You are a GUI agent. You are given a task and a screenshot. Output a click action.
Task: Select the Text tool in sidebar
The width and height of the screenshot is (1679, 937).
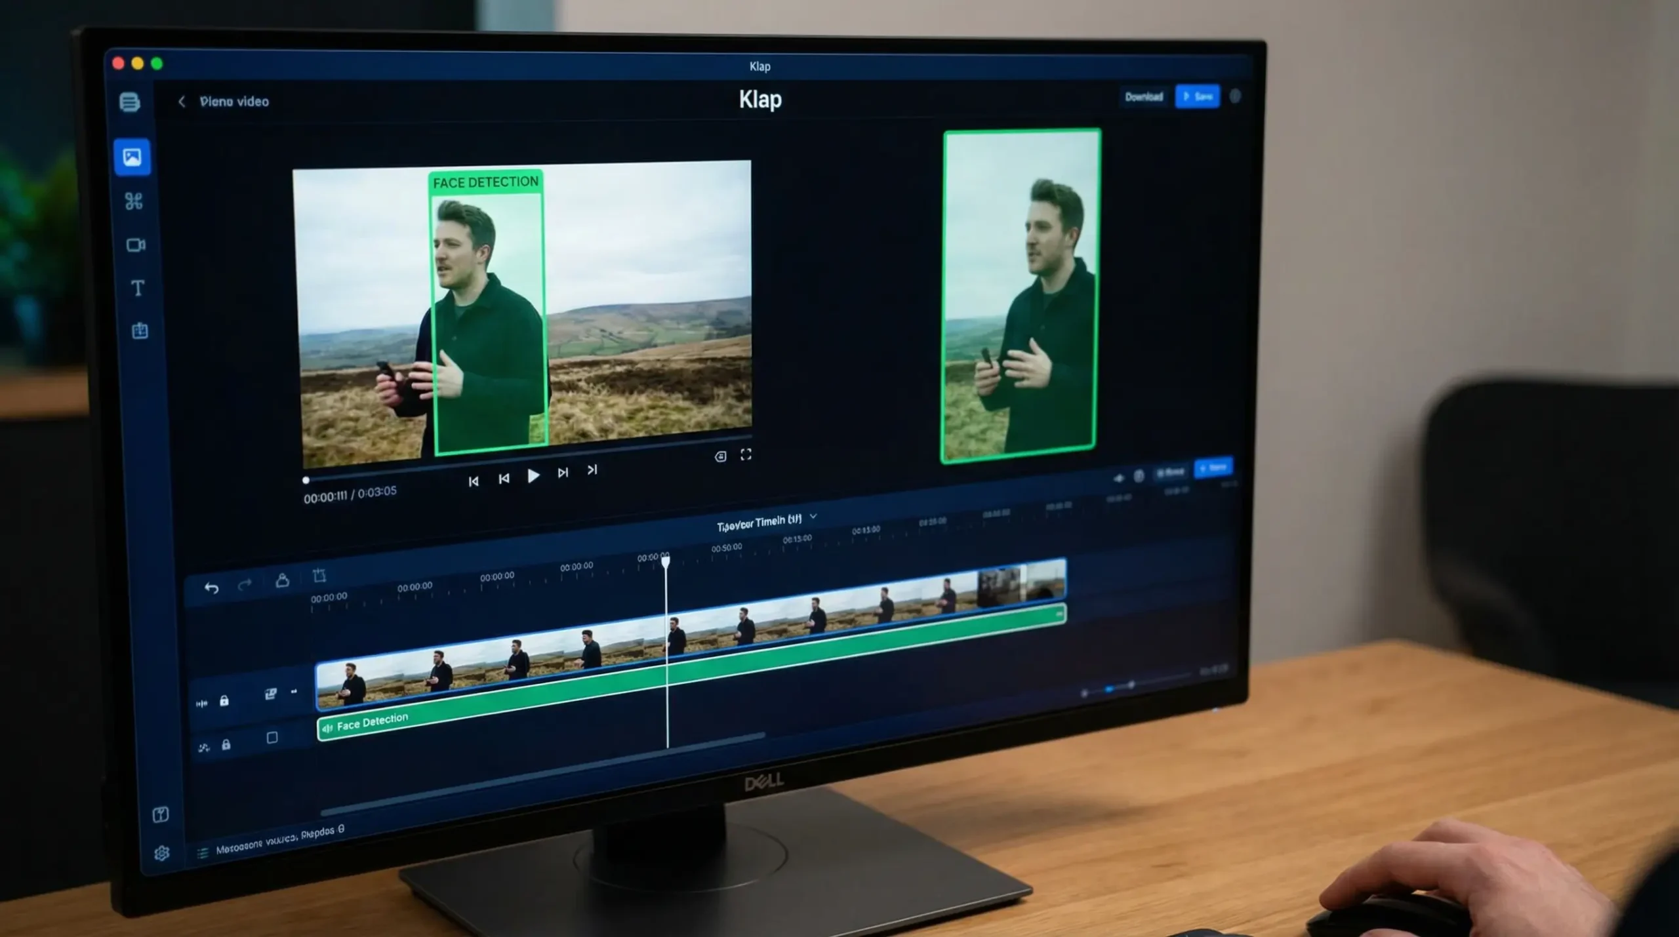138,289
